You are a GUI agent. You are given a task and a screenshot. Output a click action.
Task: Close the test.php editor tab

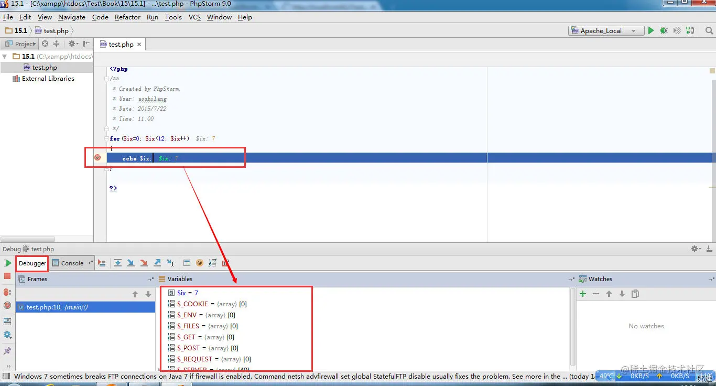point(139,45)
